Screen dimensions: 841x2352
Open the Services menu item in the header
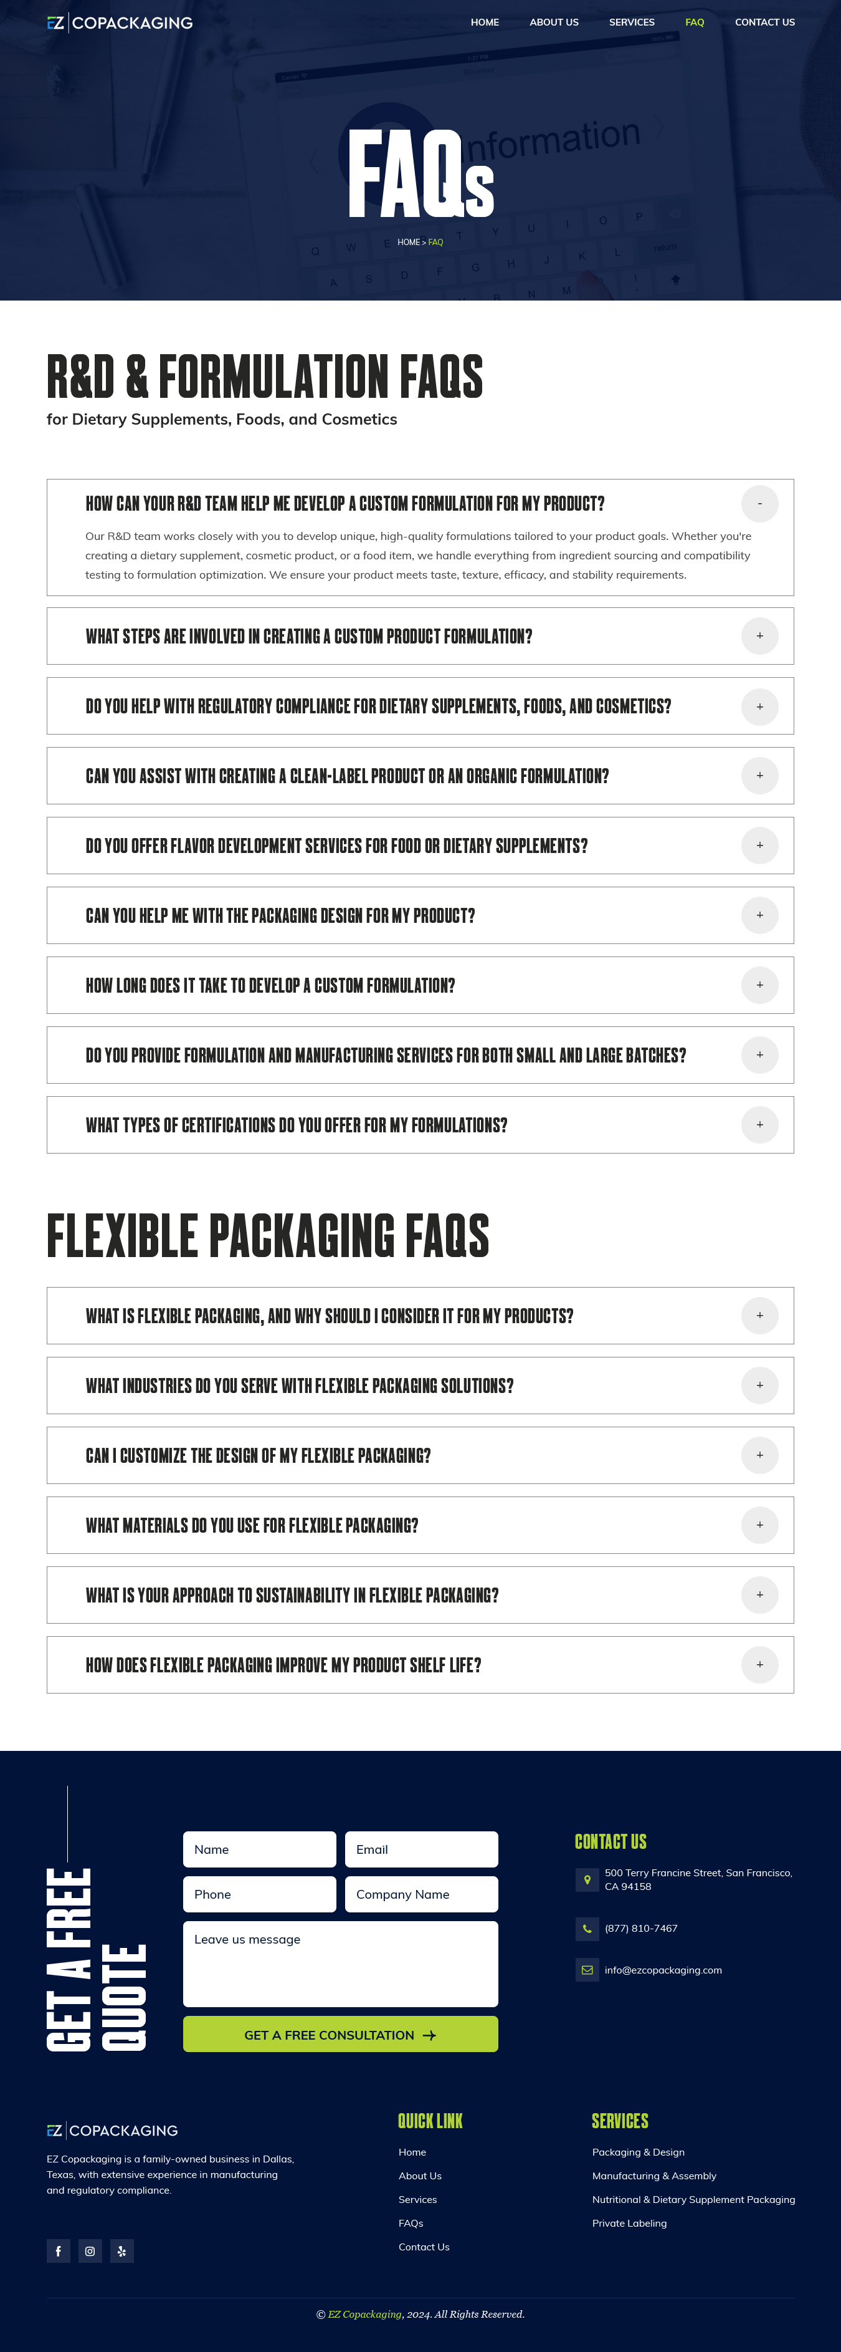(631, 23)
